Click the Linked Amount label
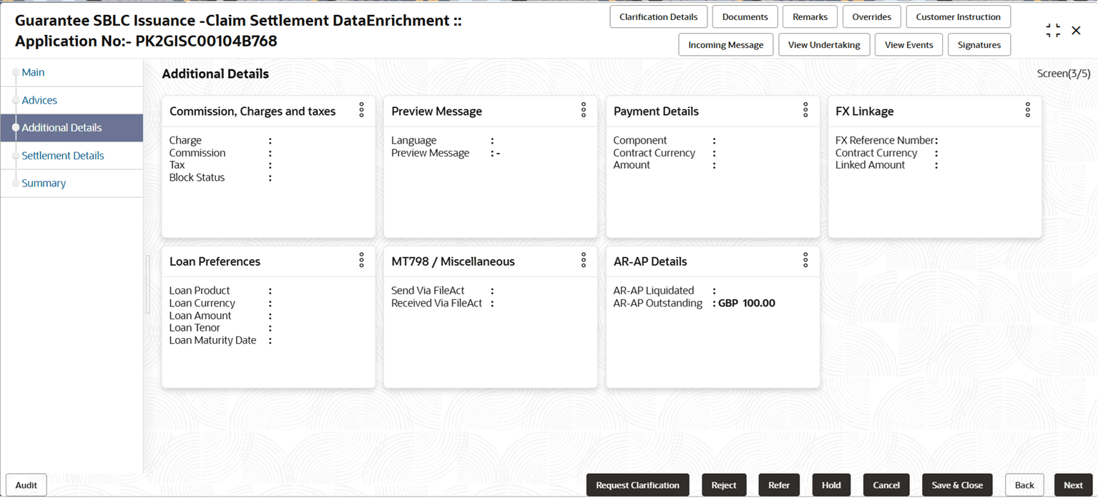Viewport: 1103px width, 498px height. coord(871,165)
